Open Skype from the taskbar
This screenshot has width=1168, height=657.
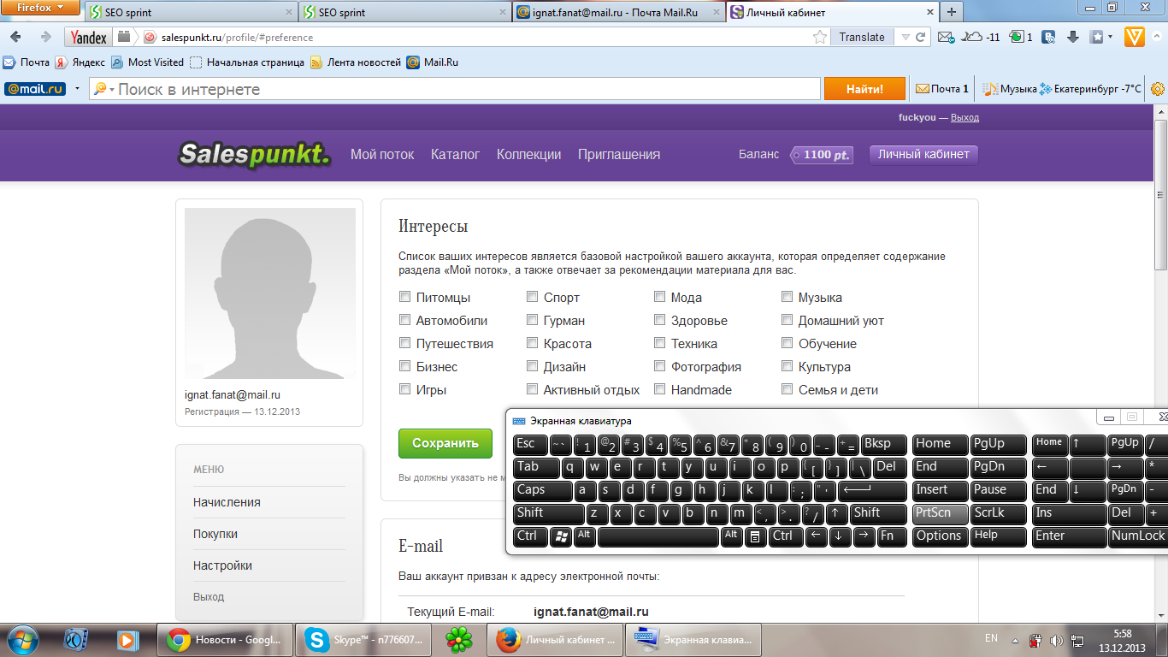[362, 639]
